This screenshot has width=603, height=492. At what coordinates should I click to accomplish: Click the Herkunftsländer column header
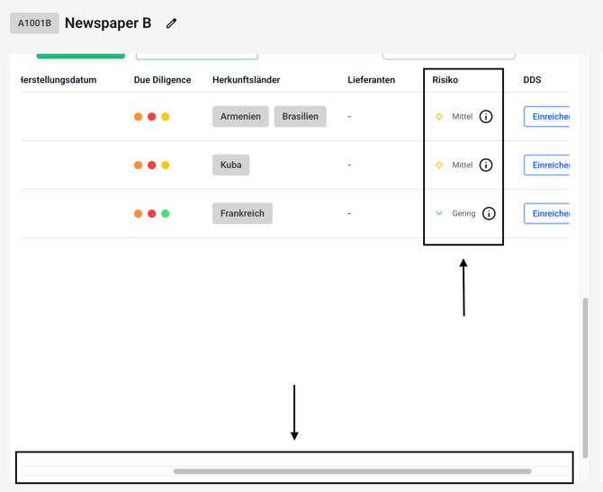(x=246, y=80)
